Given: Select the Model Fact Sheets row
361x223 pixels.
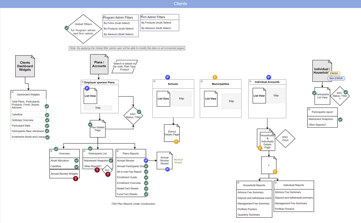Looking at the screenshot, I should pos(131,188).
